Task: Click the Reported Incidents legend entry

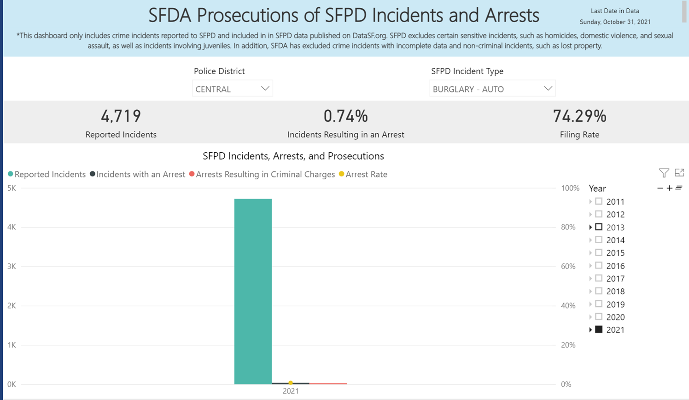Action: [47, 174]
